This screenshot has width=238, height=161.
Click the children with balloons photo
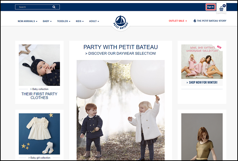(x=120, y=110)
